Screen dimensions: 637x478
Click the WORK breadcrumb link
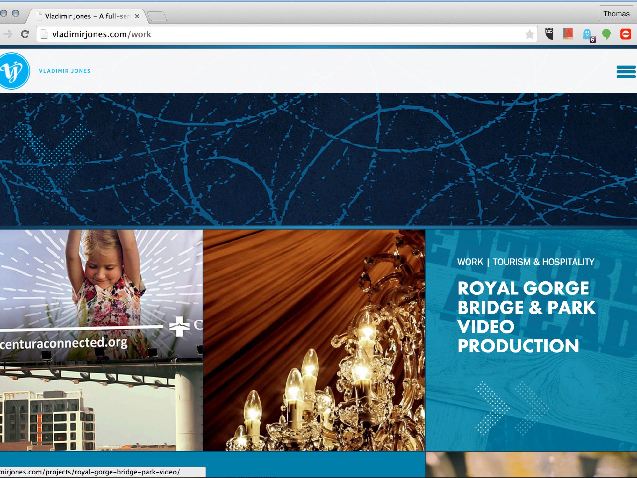pos(470,262)
